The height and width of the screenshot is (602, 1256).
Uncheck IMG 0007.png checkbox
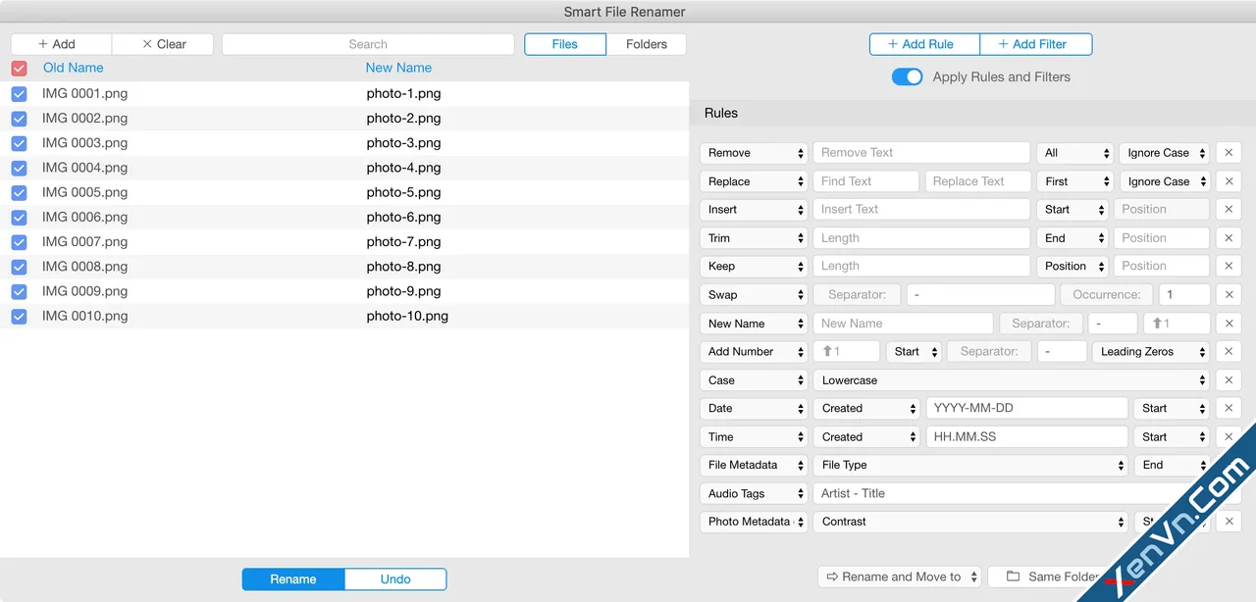[19, 242]
